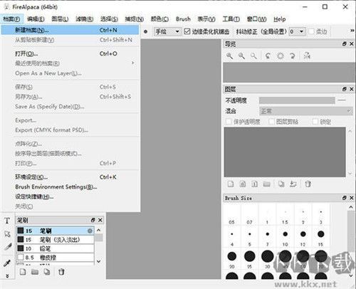Image resolution: width=356 pixels, height=289 pixels.
Task: Toggle the 柔边 soft edge checkbox
Action: pos(312,31)
